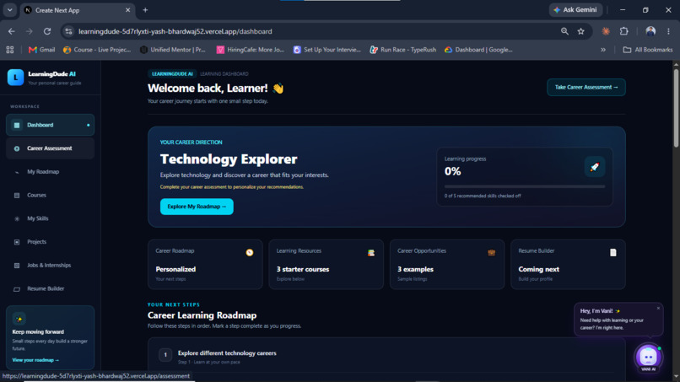
Task: Click the clock icon on Career Roadmap card
Action: point(250,252)
